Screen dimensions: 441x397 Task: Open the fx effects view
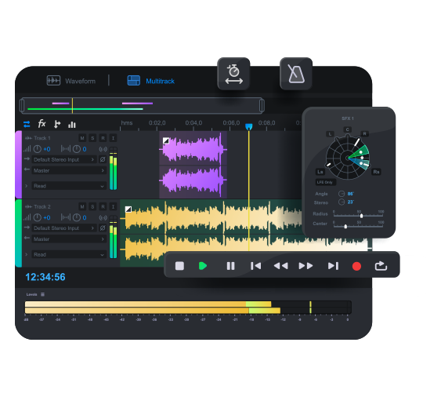[42, 123]
